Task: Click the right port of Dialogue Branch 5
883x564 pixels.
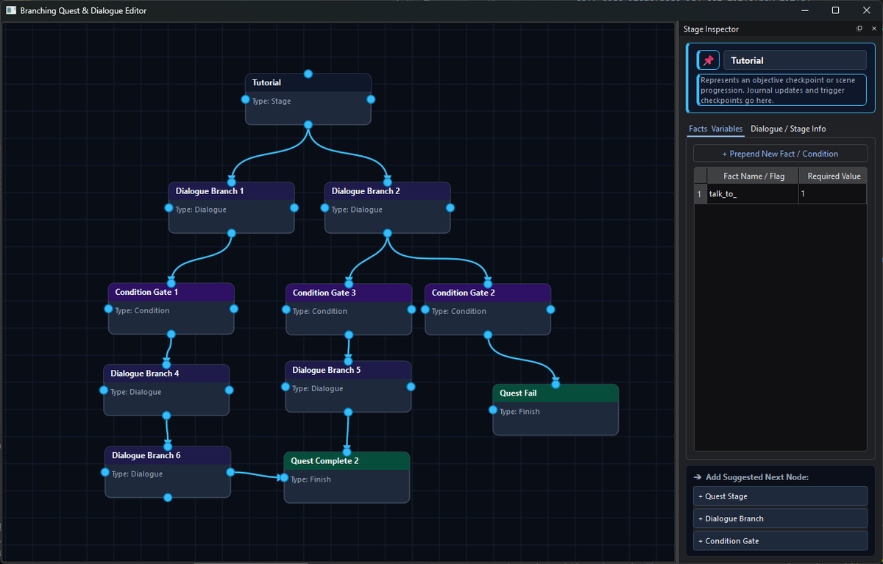Action: coord(411,387)
